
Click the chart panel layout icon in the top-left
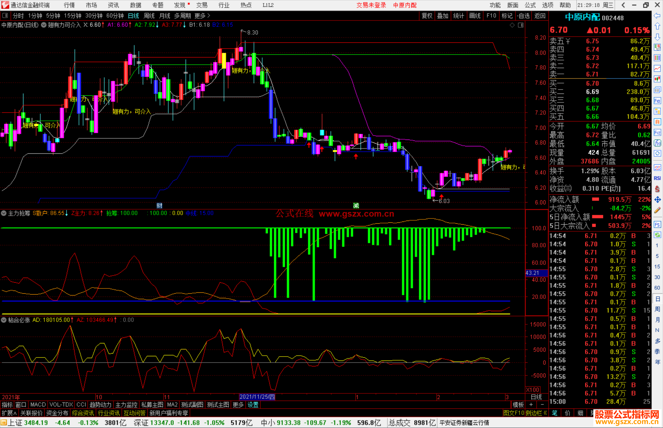[5, 15]
